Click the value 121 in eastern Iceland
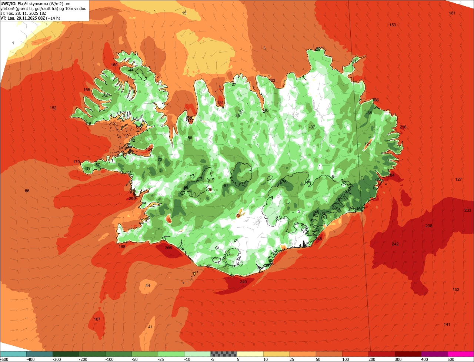The width and height of the screenshot is (474, 362). click(x=367, y=144)
